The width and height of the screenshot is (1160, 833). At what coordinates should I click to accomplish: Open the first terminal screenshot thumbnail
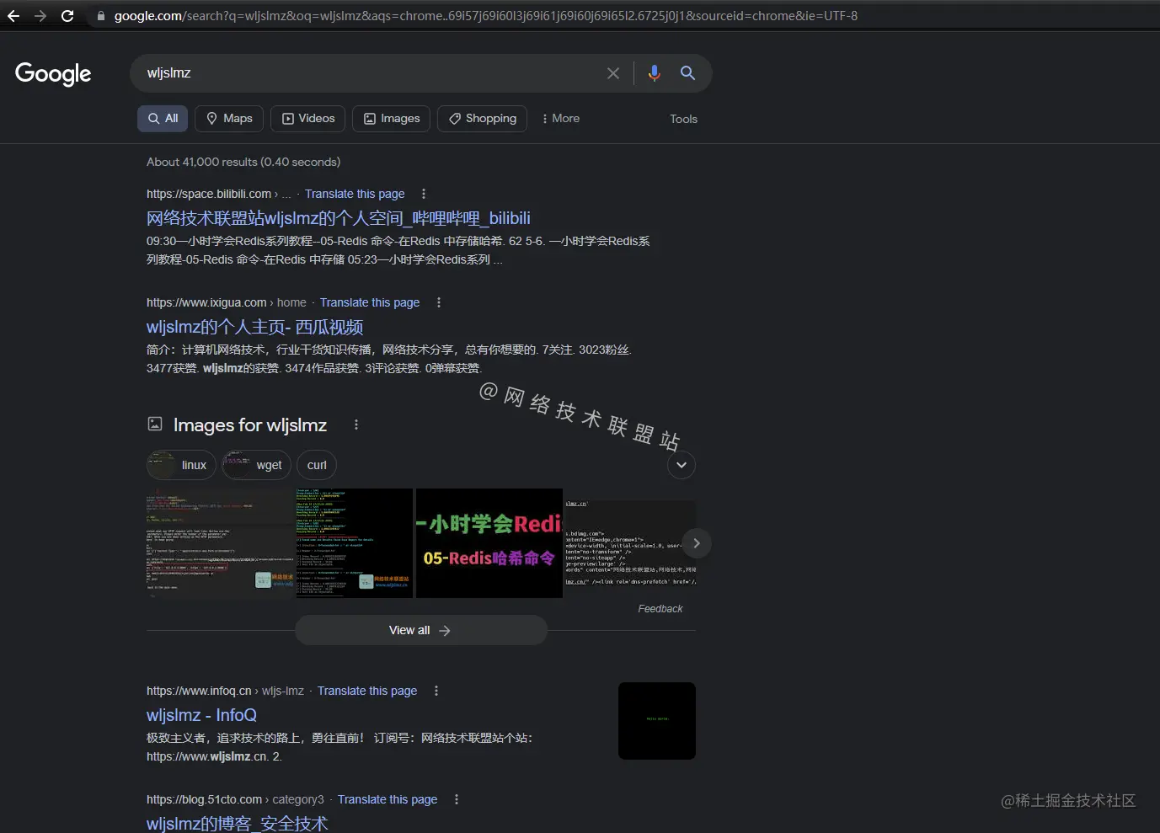(x=220, y=543)
